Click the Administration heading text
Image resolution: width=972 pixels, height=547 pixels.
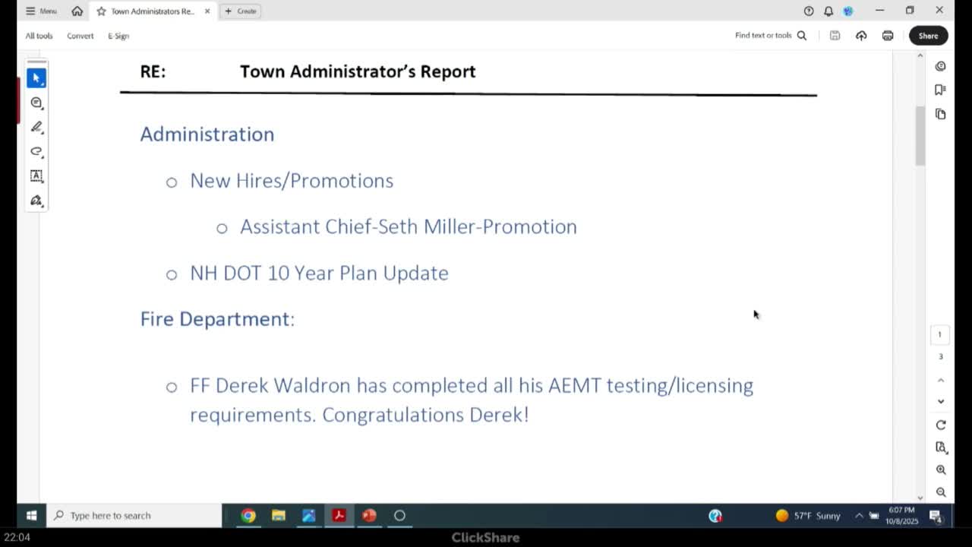(x=207, y=134)
